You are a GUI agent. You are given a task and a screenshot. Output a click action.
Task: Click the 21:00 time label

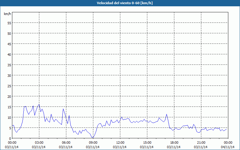click(201, 143)
